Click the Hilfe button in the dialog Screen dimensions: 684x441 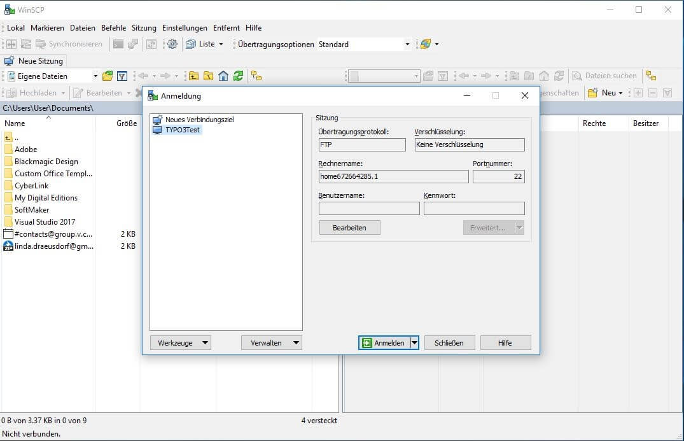pos(506,343)
